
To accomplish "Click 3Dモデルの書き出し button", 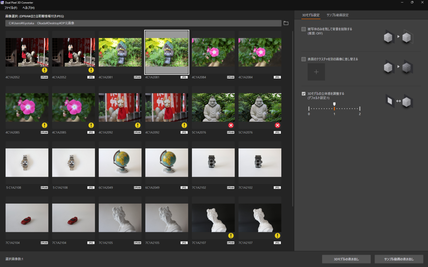I will coord(346,259).
